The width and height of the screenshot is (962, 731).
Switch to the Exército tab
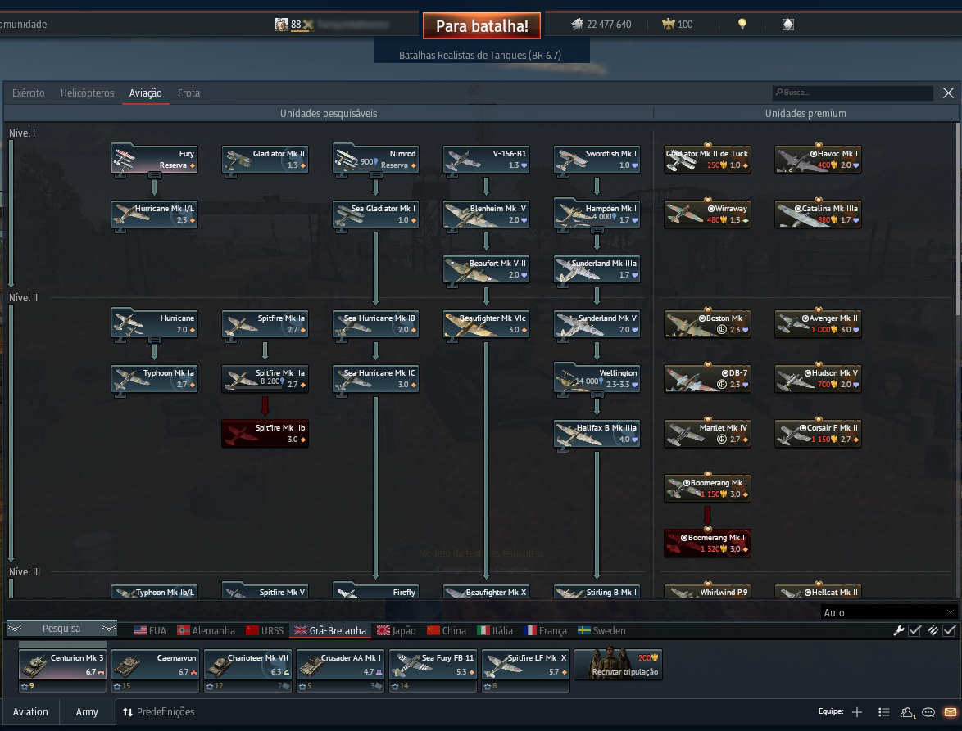(28, 93)
